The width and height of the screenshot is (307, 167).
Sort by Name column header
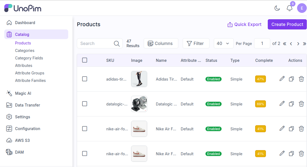point(161,60)
